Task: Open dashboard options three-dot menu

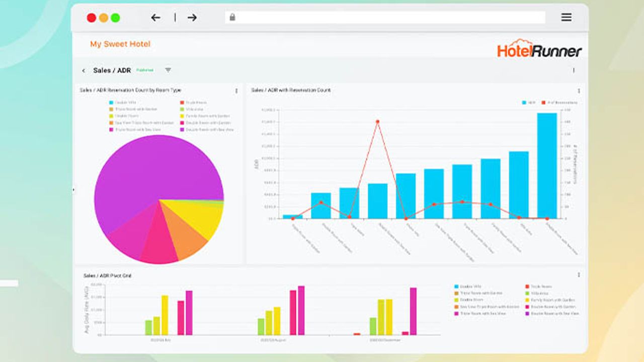Action: click(x=574, y=70)
